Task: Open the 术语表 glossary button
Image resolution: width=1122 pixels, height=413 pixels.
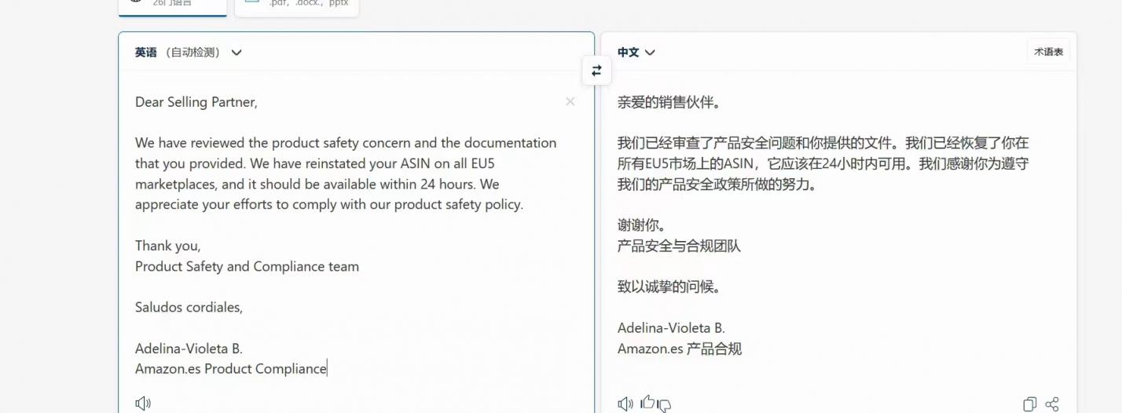Action: pyautogui.click(x=1048, y=52)
